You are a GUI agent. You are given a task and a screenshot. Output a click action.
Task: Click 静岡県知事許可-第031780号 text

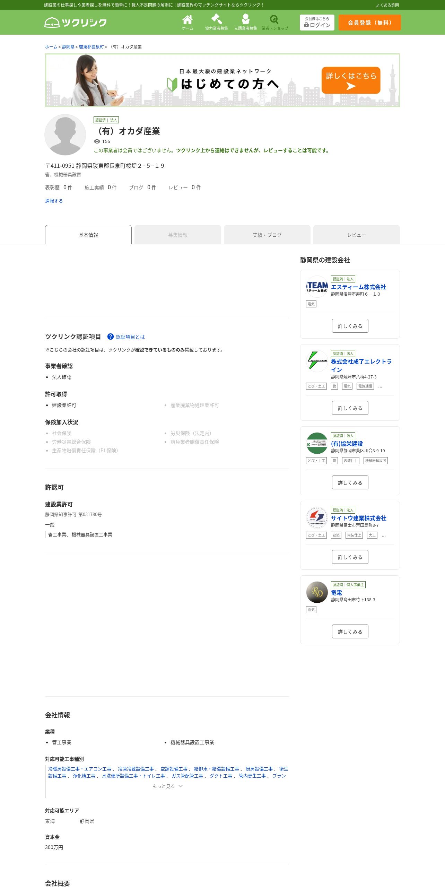coord(73,514)
